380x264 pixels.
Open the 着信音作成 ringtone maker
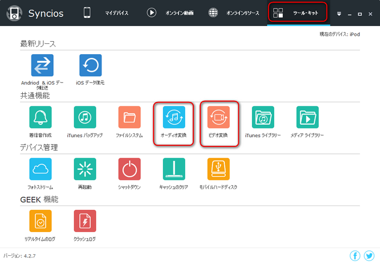point(41,117)
